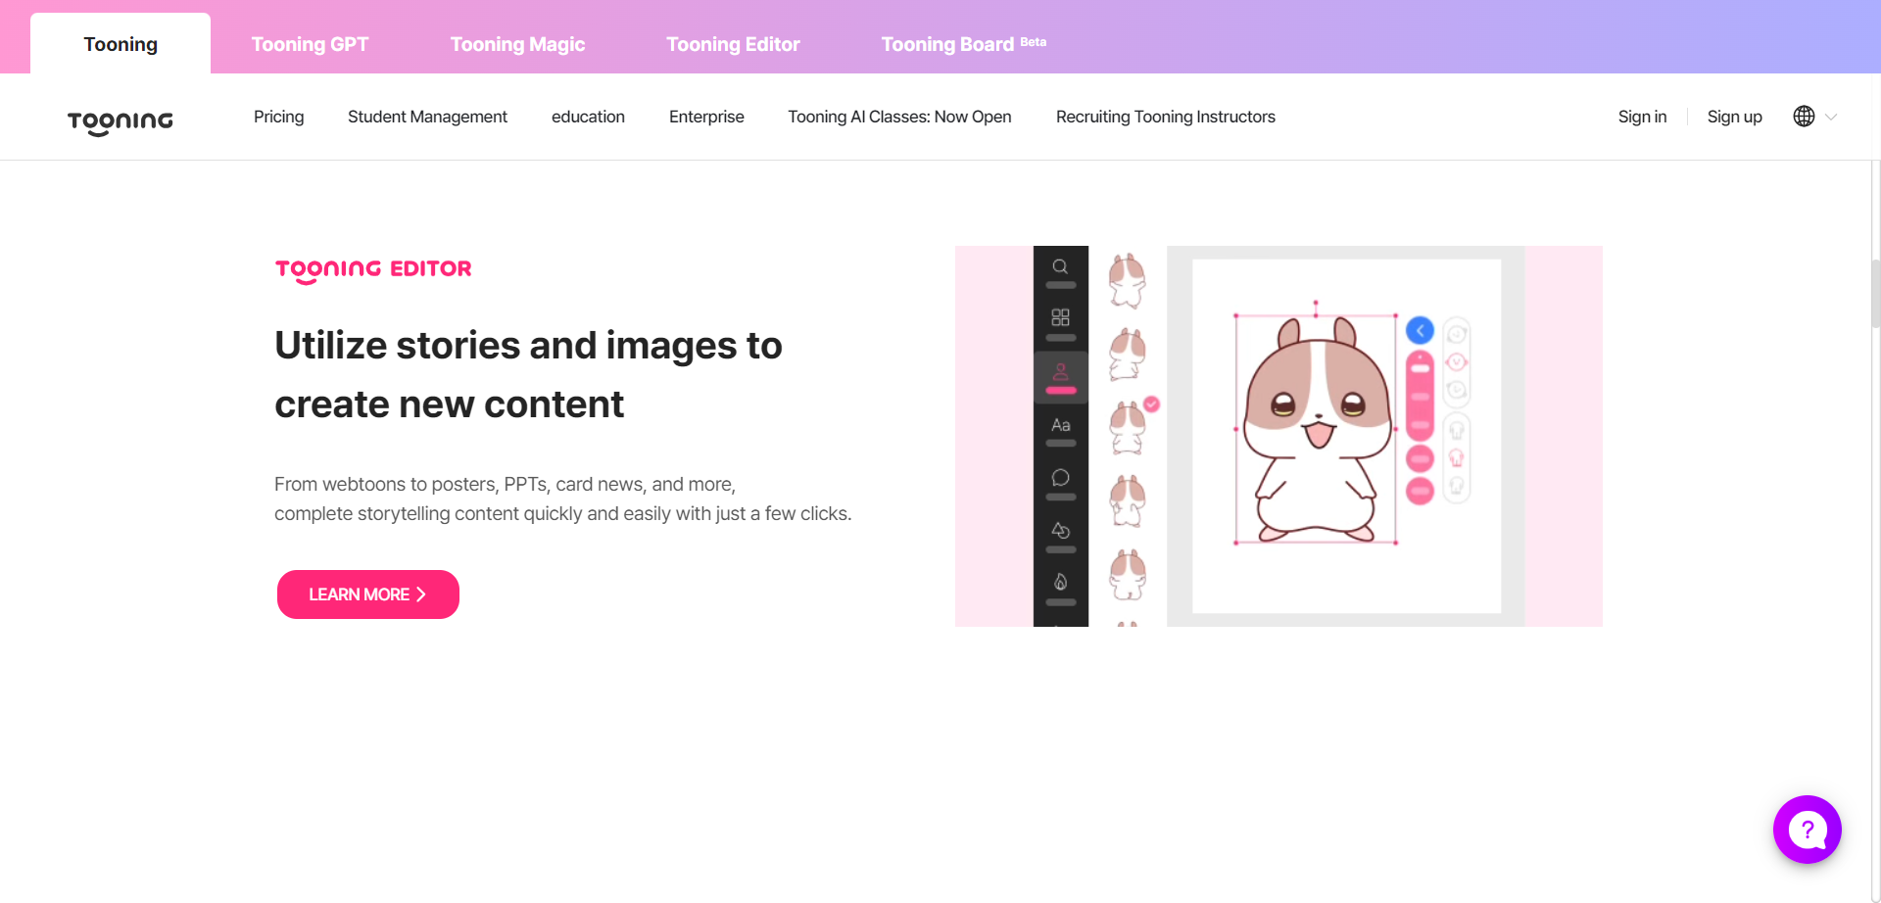
Task: Open the Tooning Board Beta tab
Action: 963,44
